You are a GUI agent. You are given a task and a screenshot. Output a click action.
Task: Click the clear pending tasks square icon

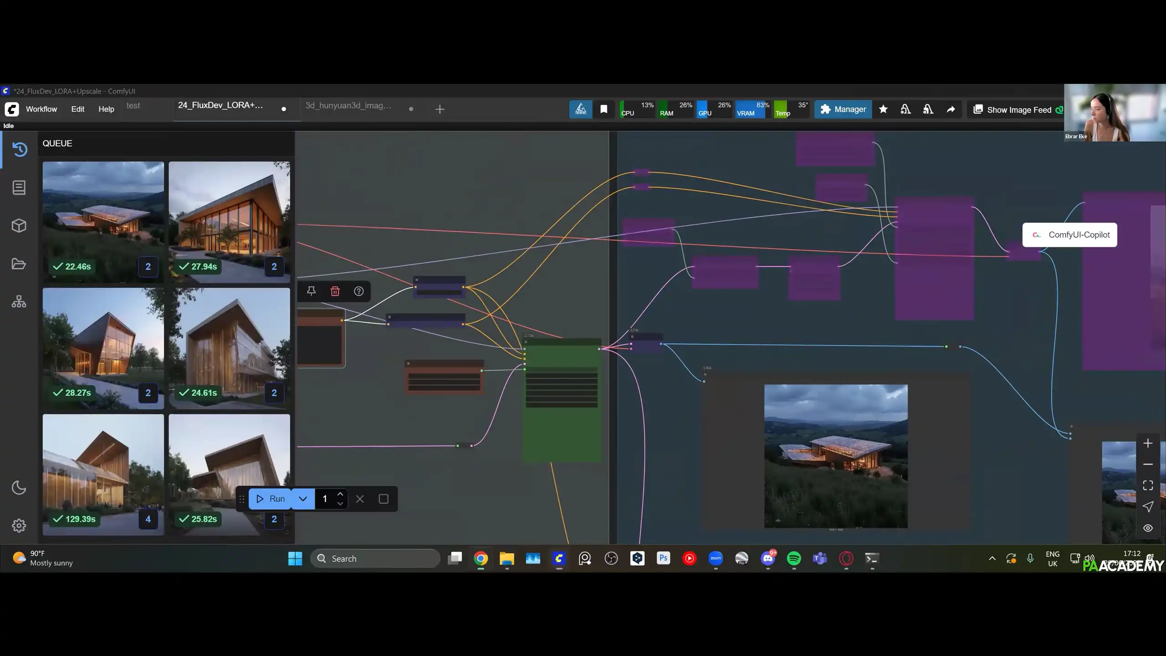click(x=384, y=499)
